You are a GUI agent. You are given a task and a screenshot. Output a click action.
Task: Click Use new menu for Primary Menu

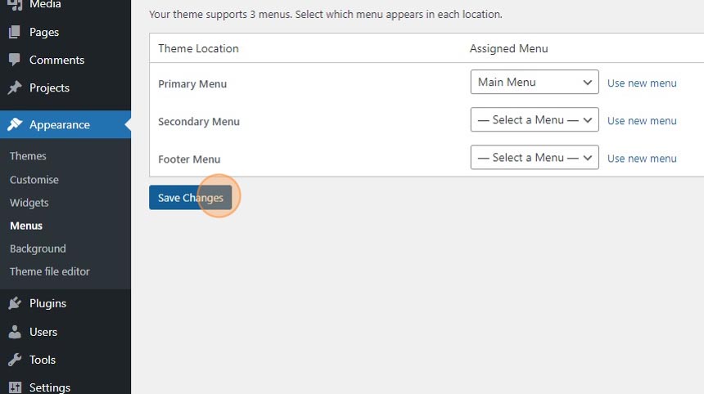pos(642,83)
